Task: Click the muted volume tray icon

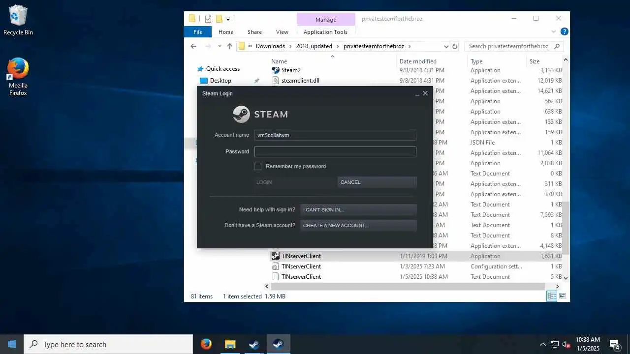Action: click(567, 344)
